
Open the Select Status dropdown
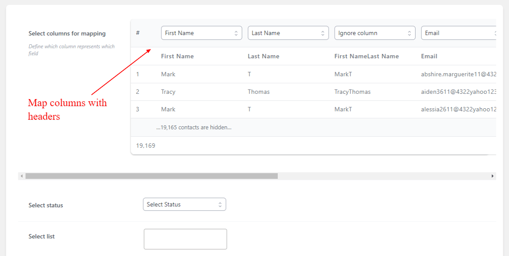[184, 204]
